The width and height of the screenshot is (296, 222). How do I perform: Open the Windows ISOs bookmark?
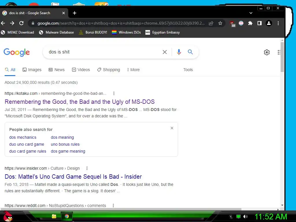click(x=126, y=32)
